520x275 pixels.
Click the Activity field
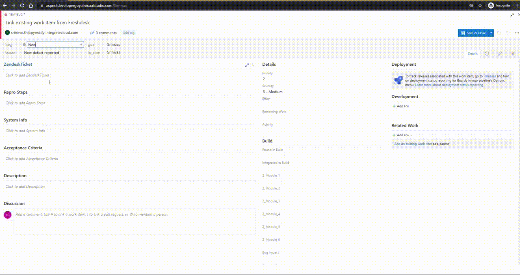(323, 130)
